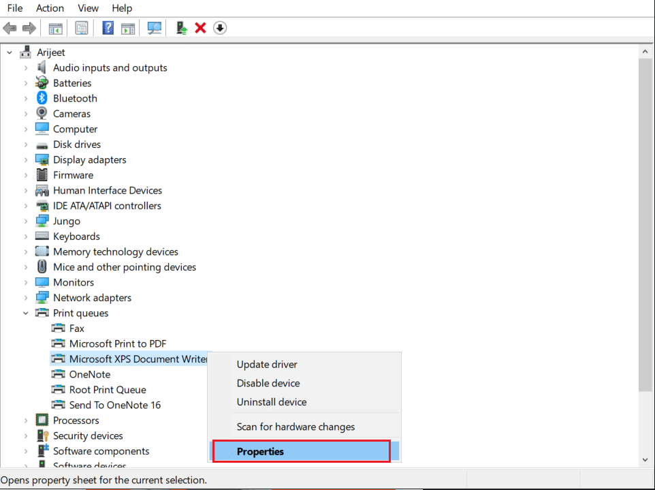
Task: Click the Action Pane toolbar icon
Action: tap(128, 29)
